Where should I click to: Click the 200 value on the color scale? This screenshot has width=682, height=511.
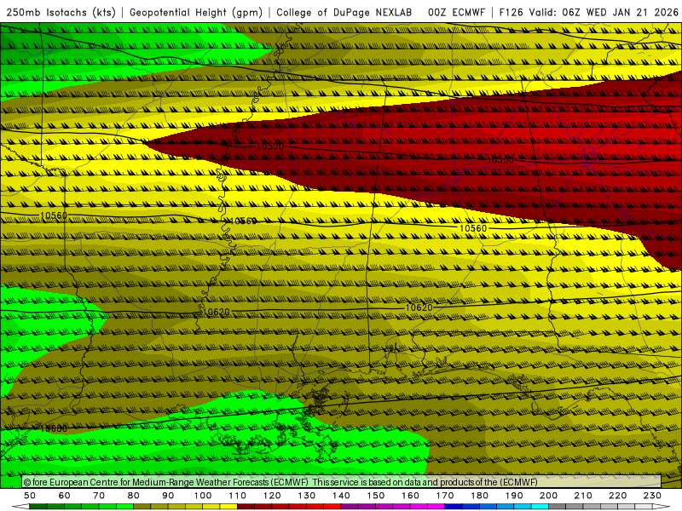tap(548, 496)
